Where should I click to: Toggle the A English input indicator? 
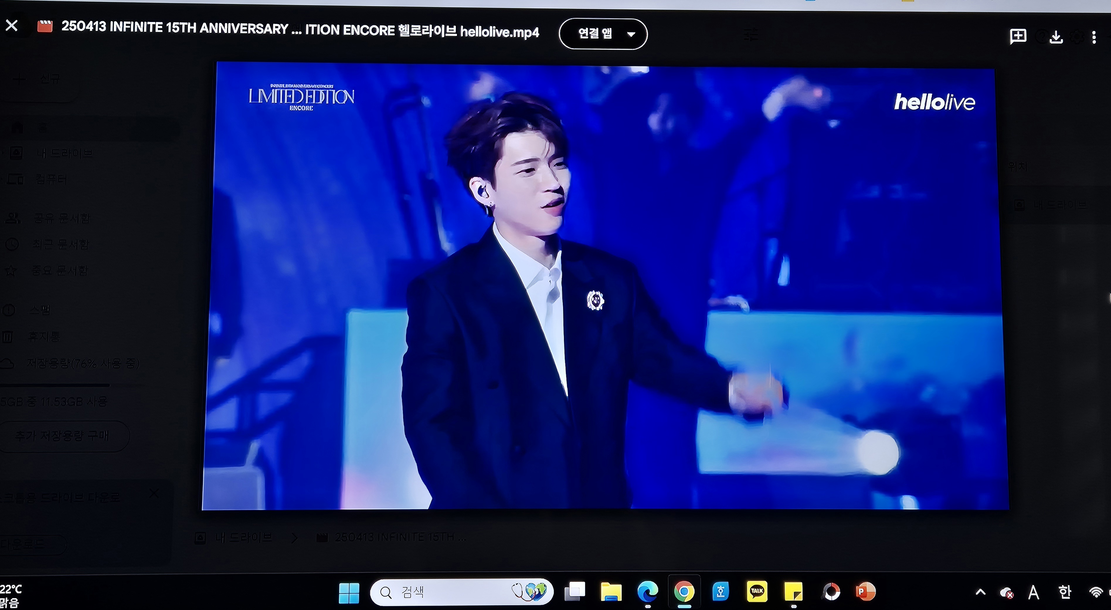click(1033, 592)
